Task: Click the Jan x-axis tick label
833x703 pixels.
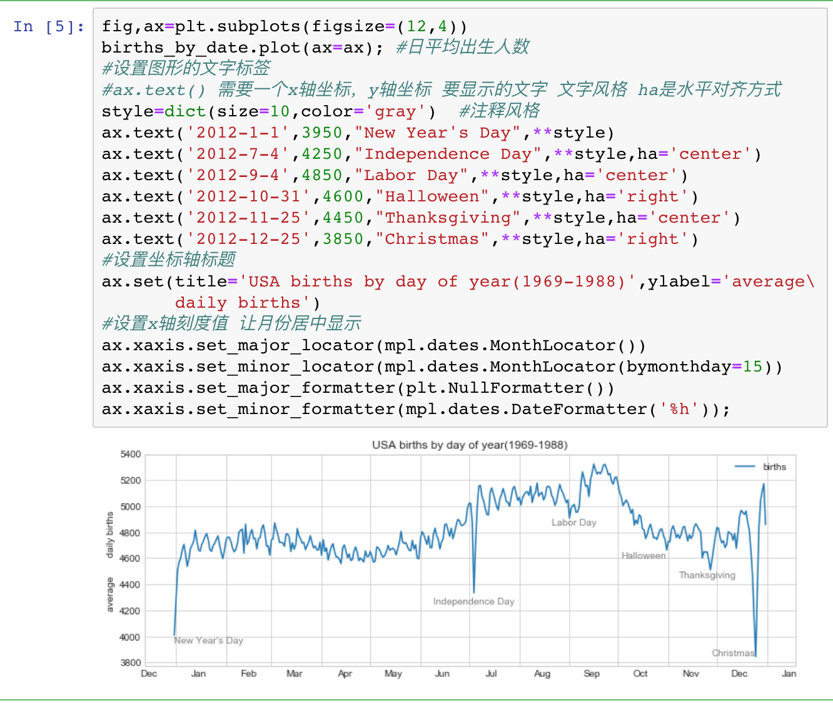Action: coord(199,674)
